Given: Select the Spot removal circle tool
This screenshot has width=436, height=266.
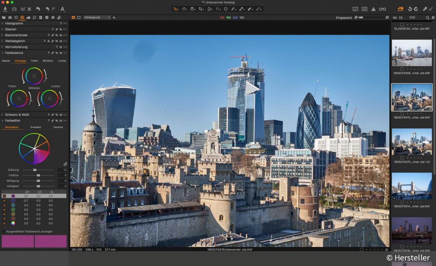Looking at the screenshot, I should 226,9.
